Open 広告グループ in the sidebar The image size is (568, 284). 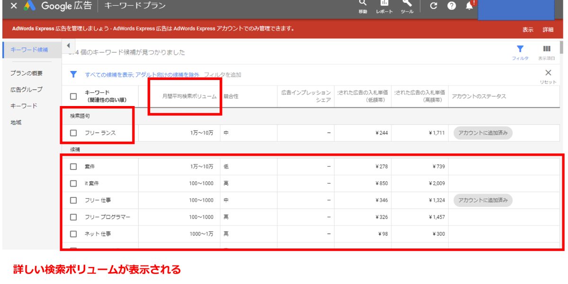27,89
